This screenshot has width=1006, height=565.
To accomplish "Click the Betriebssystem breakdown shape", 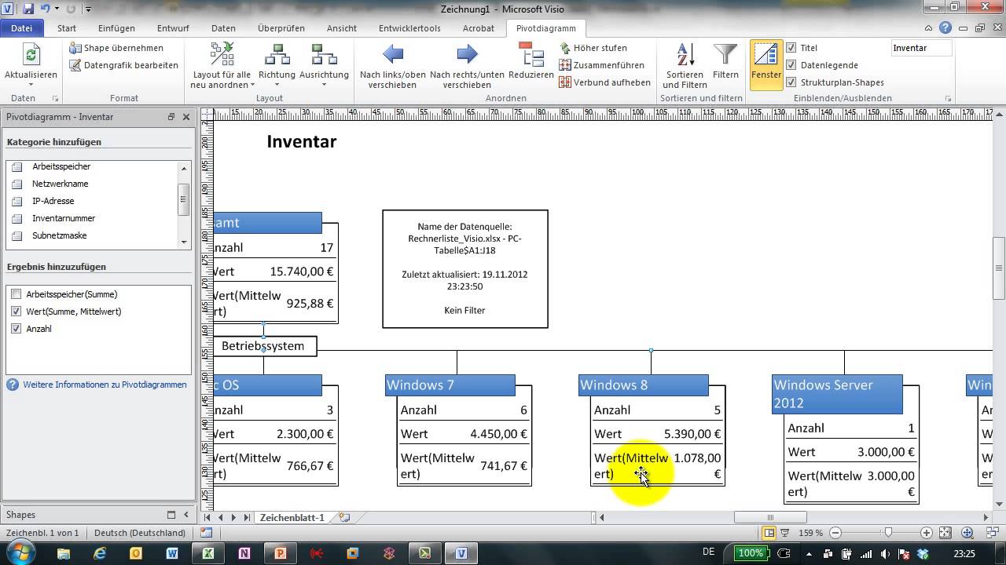I will pyautogui.click(x=265, y=346).
